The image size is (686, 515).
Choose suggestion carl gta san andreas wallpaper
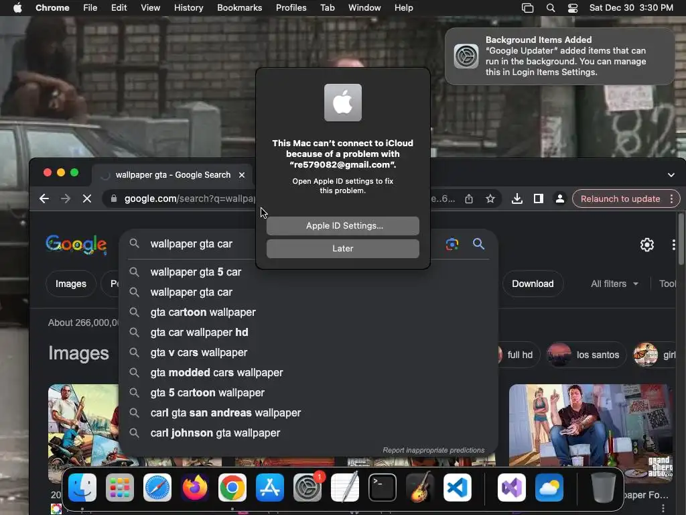(x=225, y=413)
